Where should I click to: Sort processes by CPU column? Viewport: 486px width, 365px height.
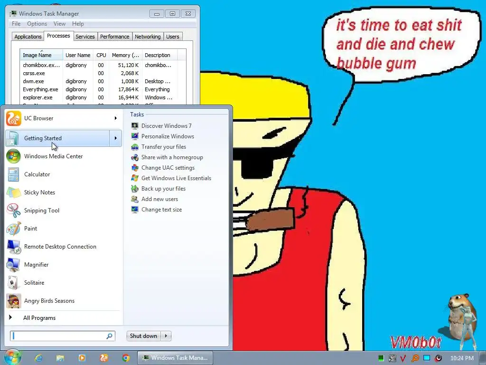click(x=101, y=55)
